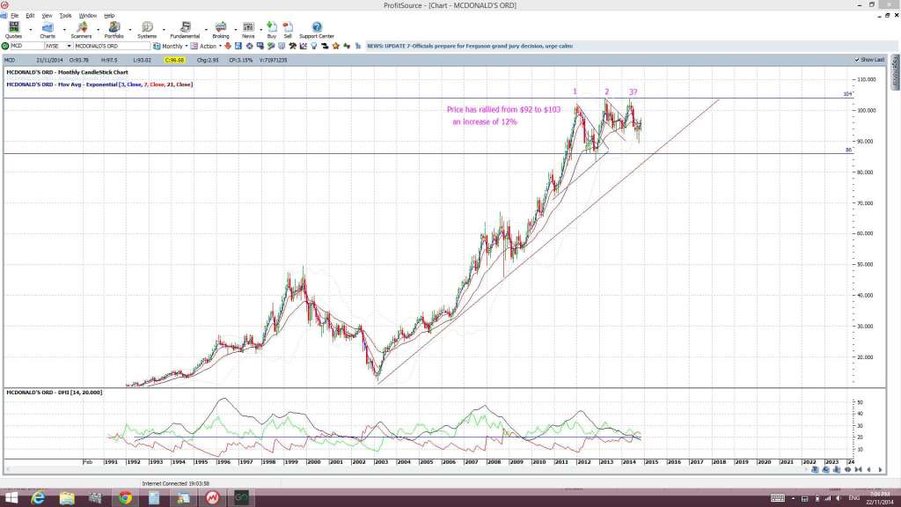
Task: Open the Quotes toolbar button
Action: tap(13, 30)
